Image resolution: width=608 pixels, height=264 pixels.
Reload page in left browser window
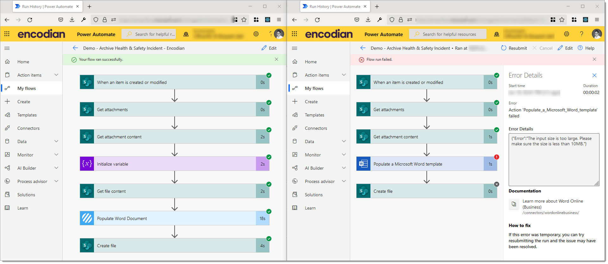tap(30, 20)
